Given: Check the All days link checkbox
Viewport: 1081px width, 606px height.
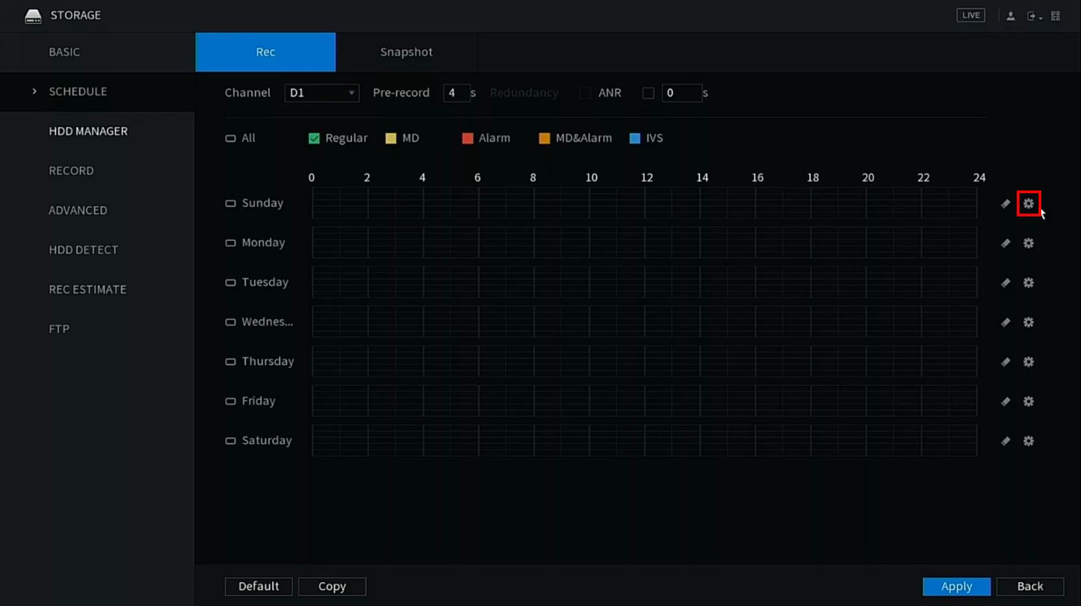Looking at the screenshot, I should [230, 138].
